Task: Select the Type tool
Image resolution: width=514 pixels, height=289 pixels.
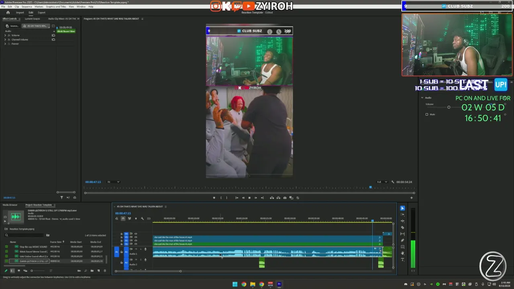Action: tap(402, 259)
